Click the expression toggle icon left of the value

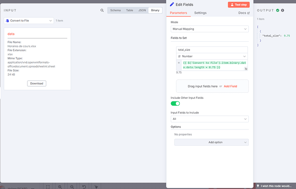click(x=178, y=63)
